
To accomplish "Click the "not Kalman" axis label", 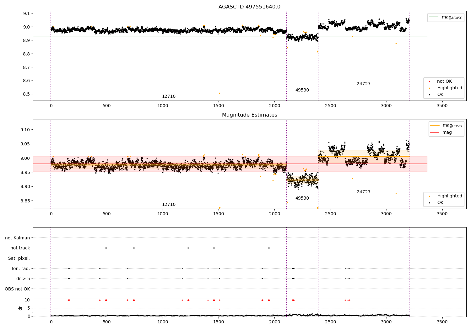I will pyautogui.click(x=18, y=238).
